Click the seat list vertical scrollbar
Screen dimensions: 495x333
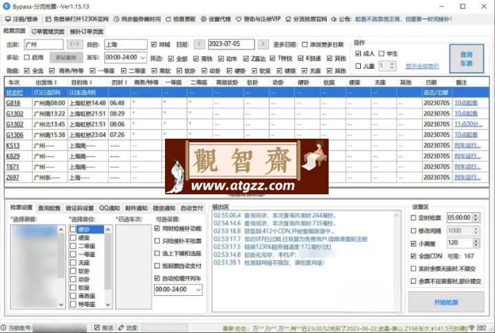click(108, 267)
